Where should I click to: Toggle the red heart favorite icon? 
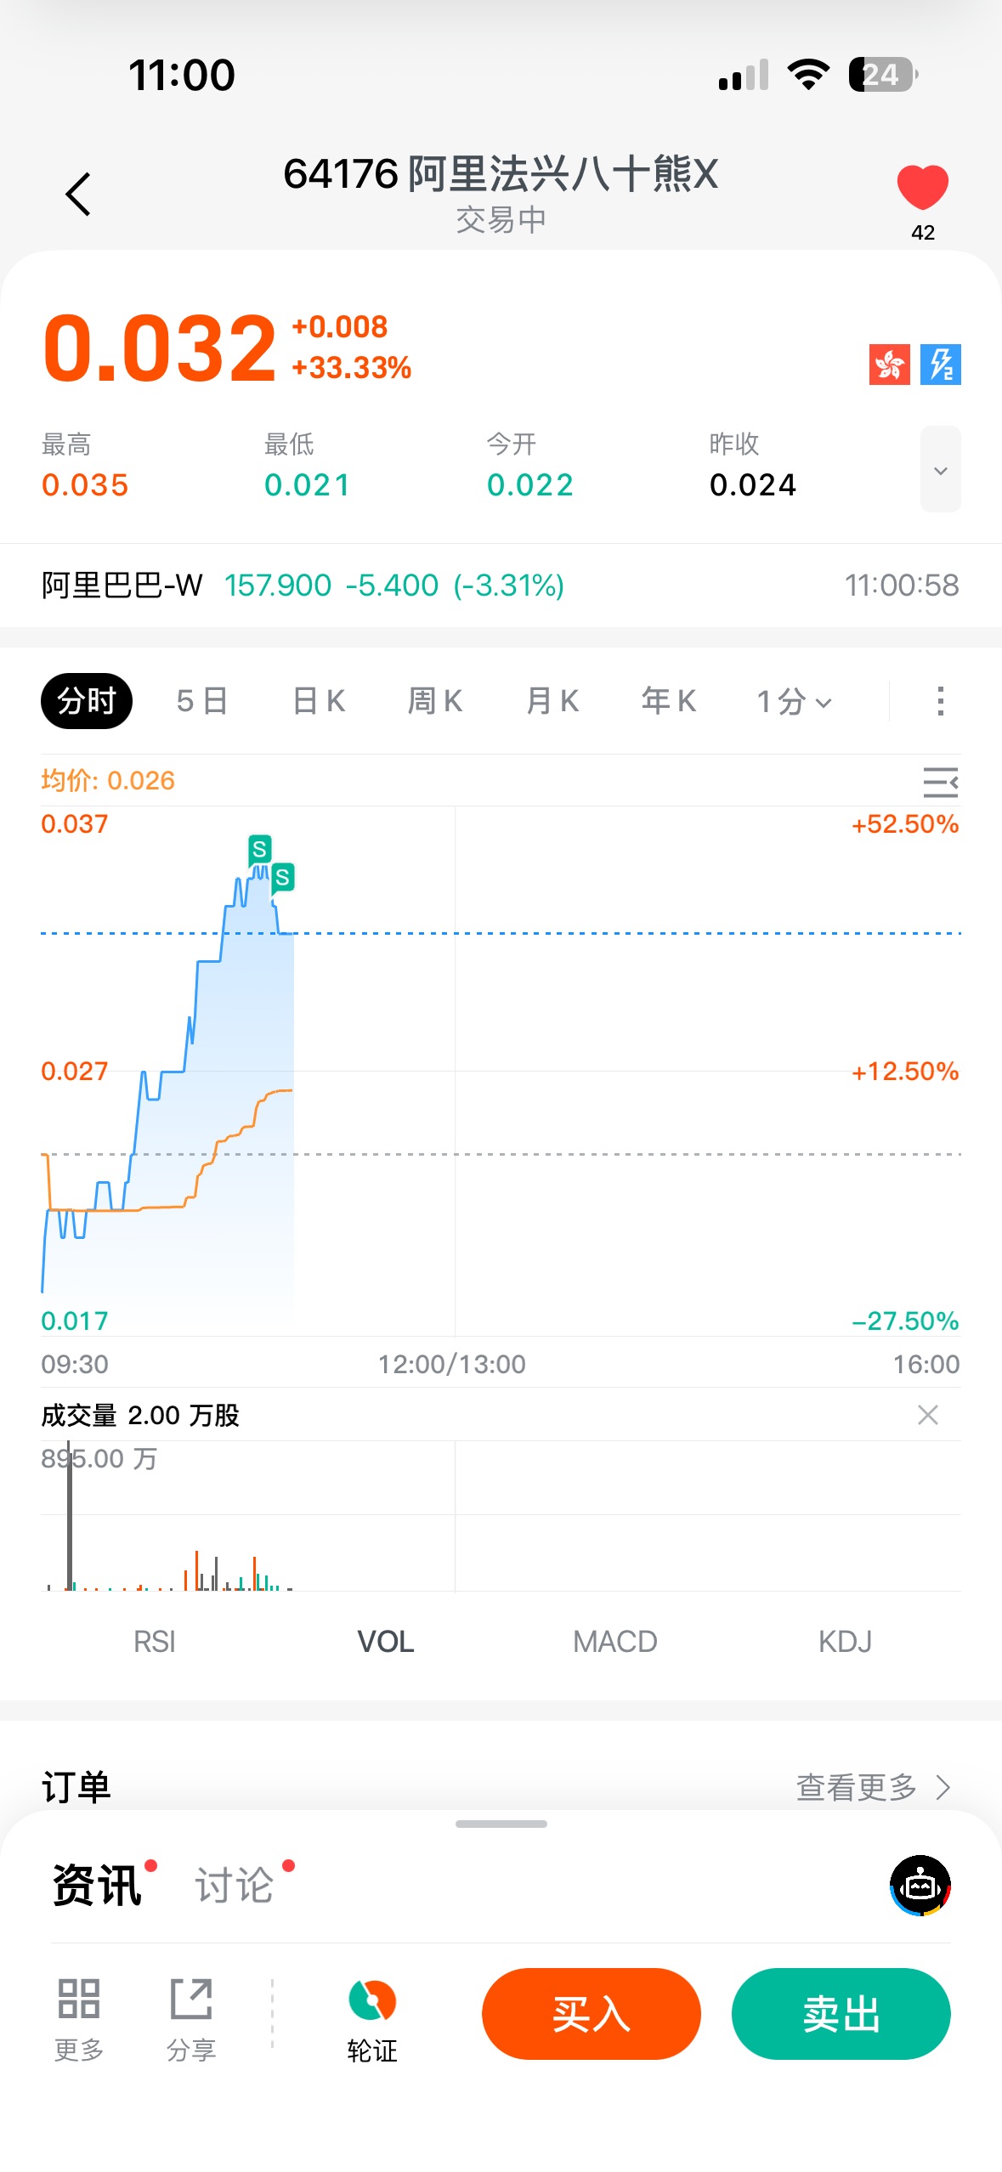pyautogui.click(x=922, y=188)
